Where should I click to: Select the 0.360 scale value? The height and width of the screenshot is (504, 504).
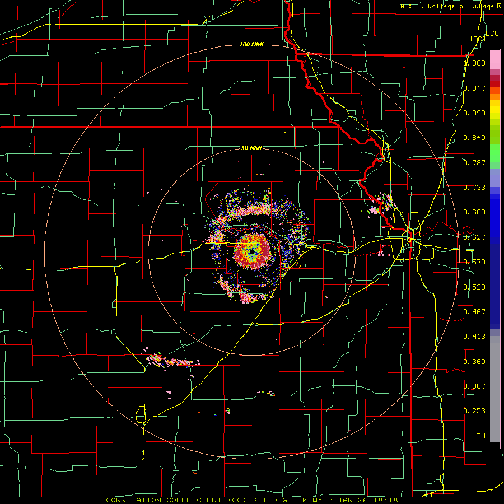pos(474,361)
